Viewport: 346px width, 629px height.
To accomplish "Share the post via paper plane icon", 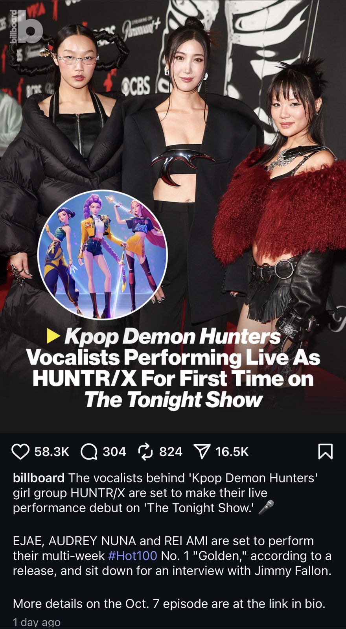I will click(202, 452).
